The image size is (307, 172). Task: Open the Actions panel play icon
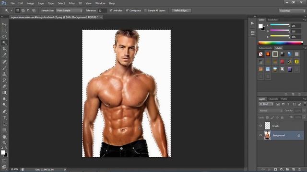(x=252, y=23)
